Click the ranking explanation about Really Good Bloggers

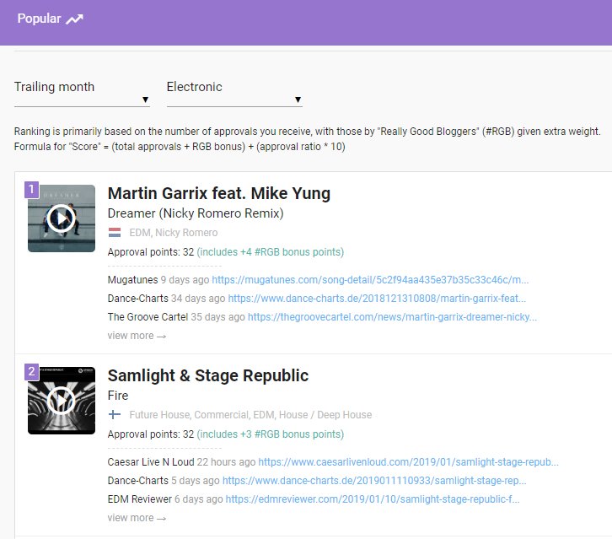point(307,132)
